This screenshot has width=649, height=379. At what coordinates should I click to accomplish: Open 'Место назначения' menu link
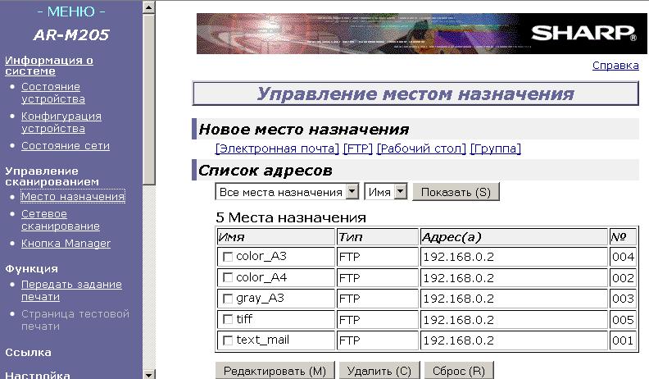coord(73,196)
